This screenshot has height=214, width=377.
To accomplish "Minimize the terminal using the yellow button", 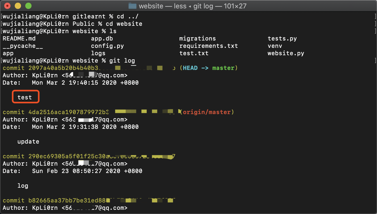I will coord(18,6).
